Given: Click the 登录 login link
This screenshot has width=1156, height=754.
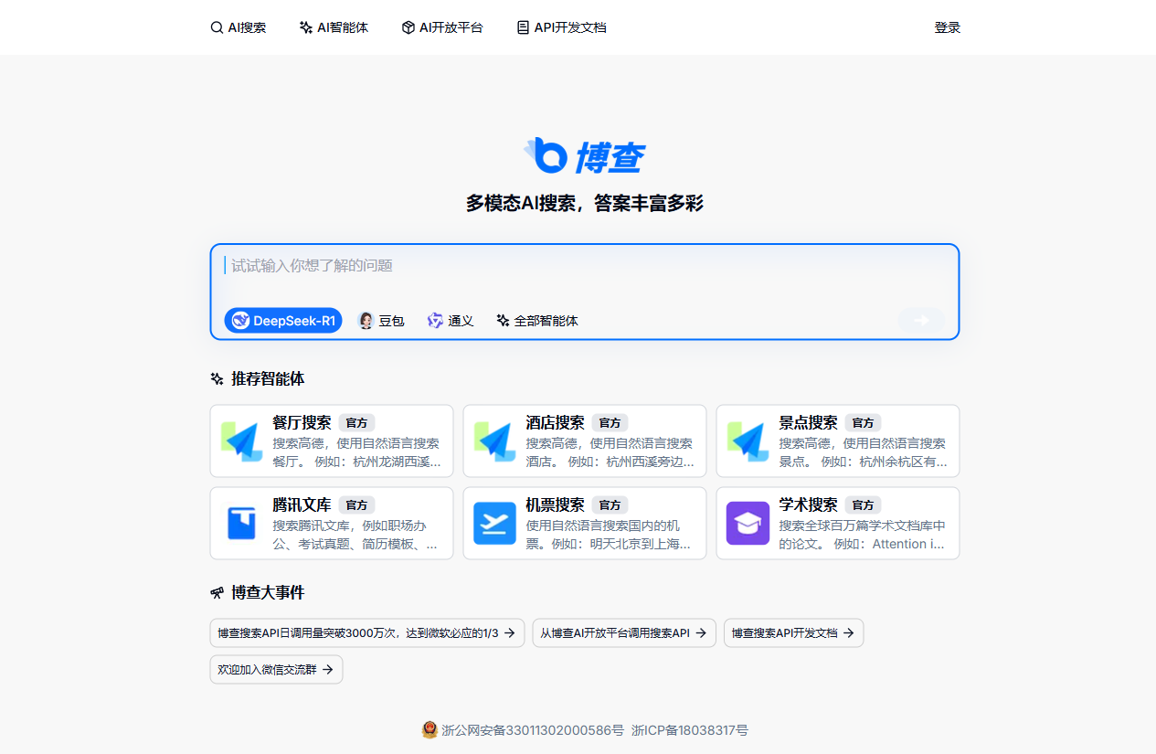Looking at the screenshot, I should coord(947,27).
